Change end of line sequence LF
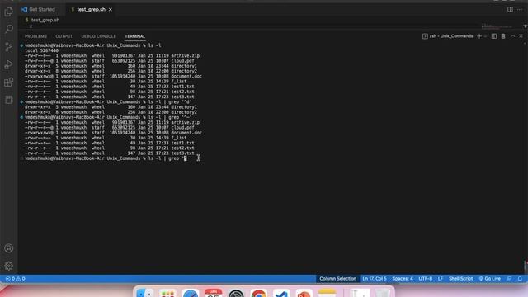 441,279
